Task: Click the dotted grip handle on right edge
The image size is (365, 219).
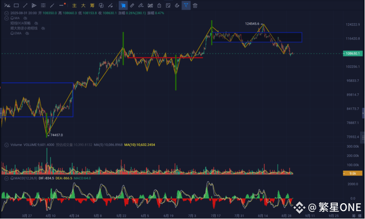Action: (363, 138)
